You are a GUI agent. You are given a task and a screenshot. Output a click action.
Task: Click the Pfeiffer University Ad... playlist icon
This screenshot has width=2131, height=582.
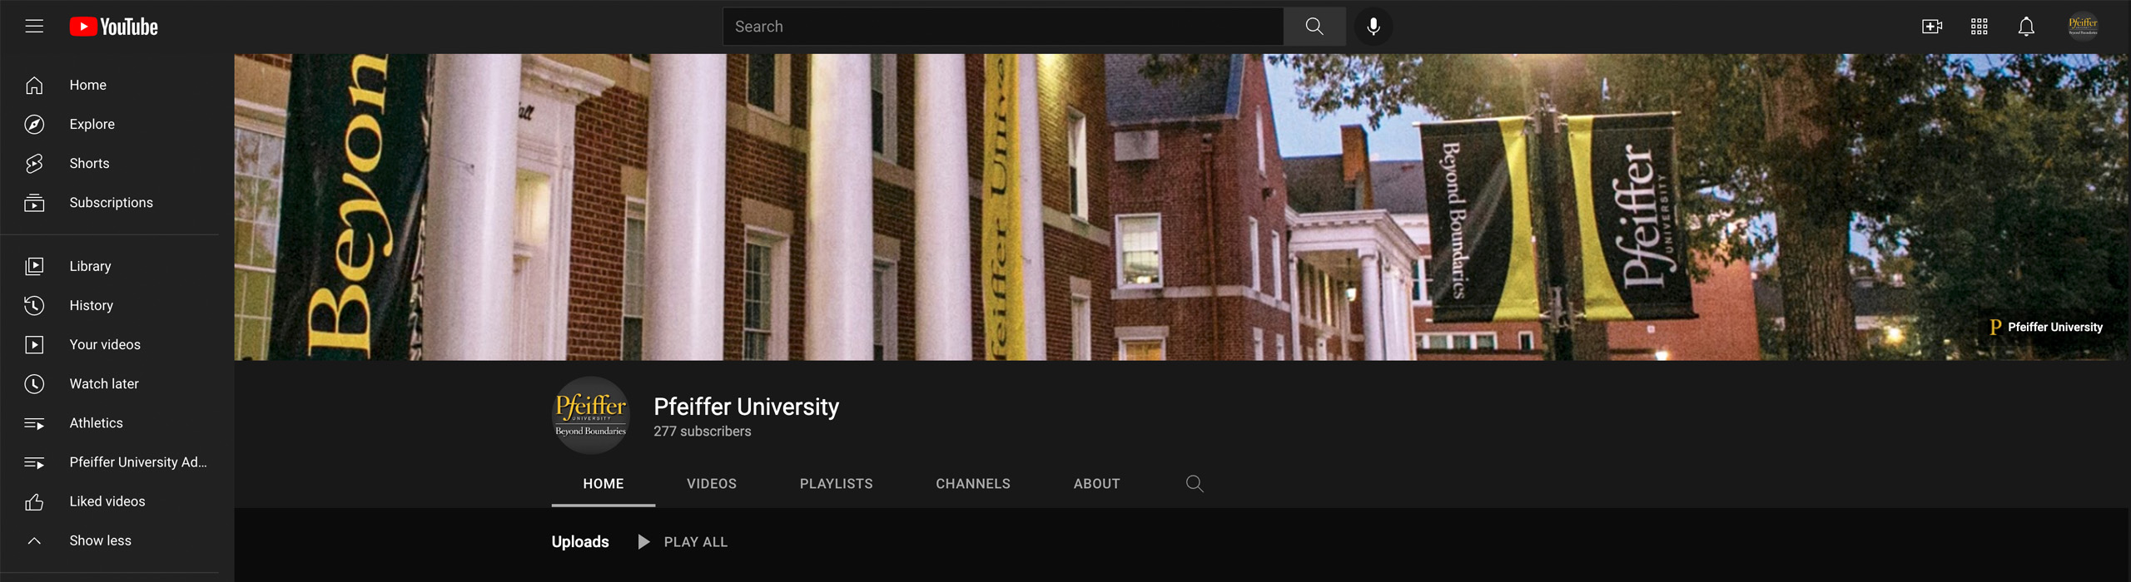pyautogui.click(x=34, y=462)
